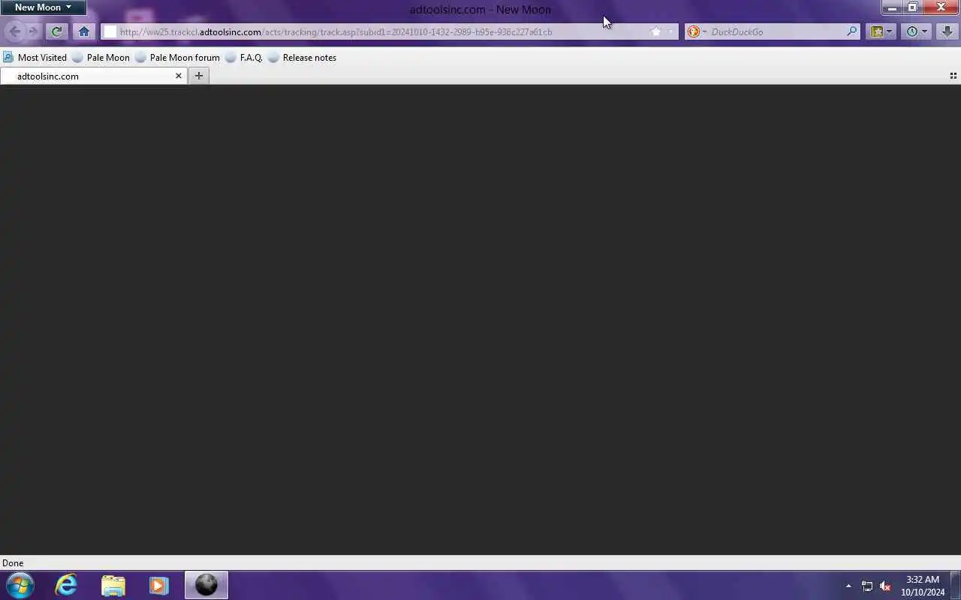This screenshot has width=961, height=600.
Task: Select the adtoolsinc.com URL field
Action: point(382,31)
